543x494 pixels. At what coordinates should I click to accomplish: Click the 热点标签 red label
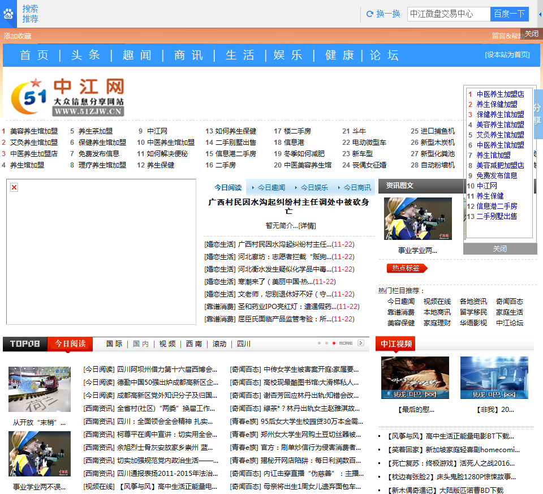407,268
